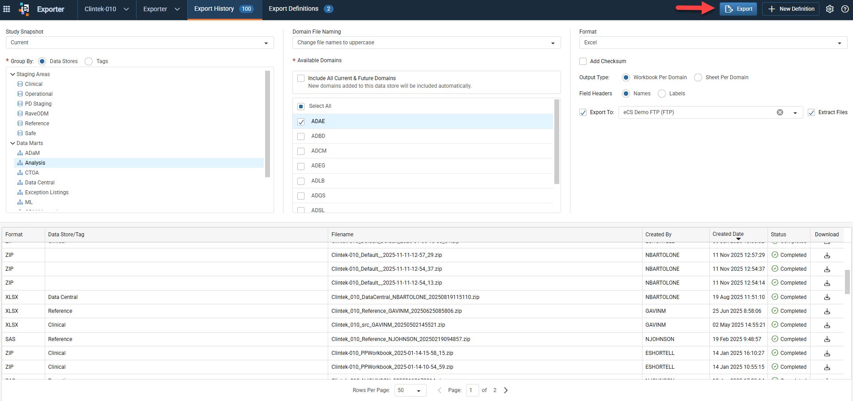The width and height of the screenshot is (853, 401).
Task: Toggle the Select All domains checkbox
Action: pyautogui.click(x=301, y=107)
